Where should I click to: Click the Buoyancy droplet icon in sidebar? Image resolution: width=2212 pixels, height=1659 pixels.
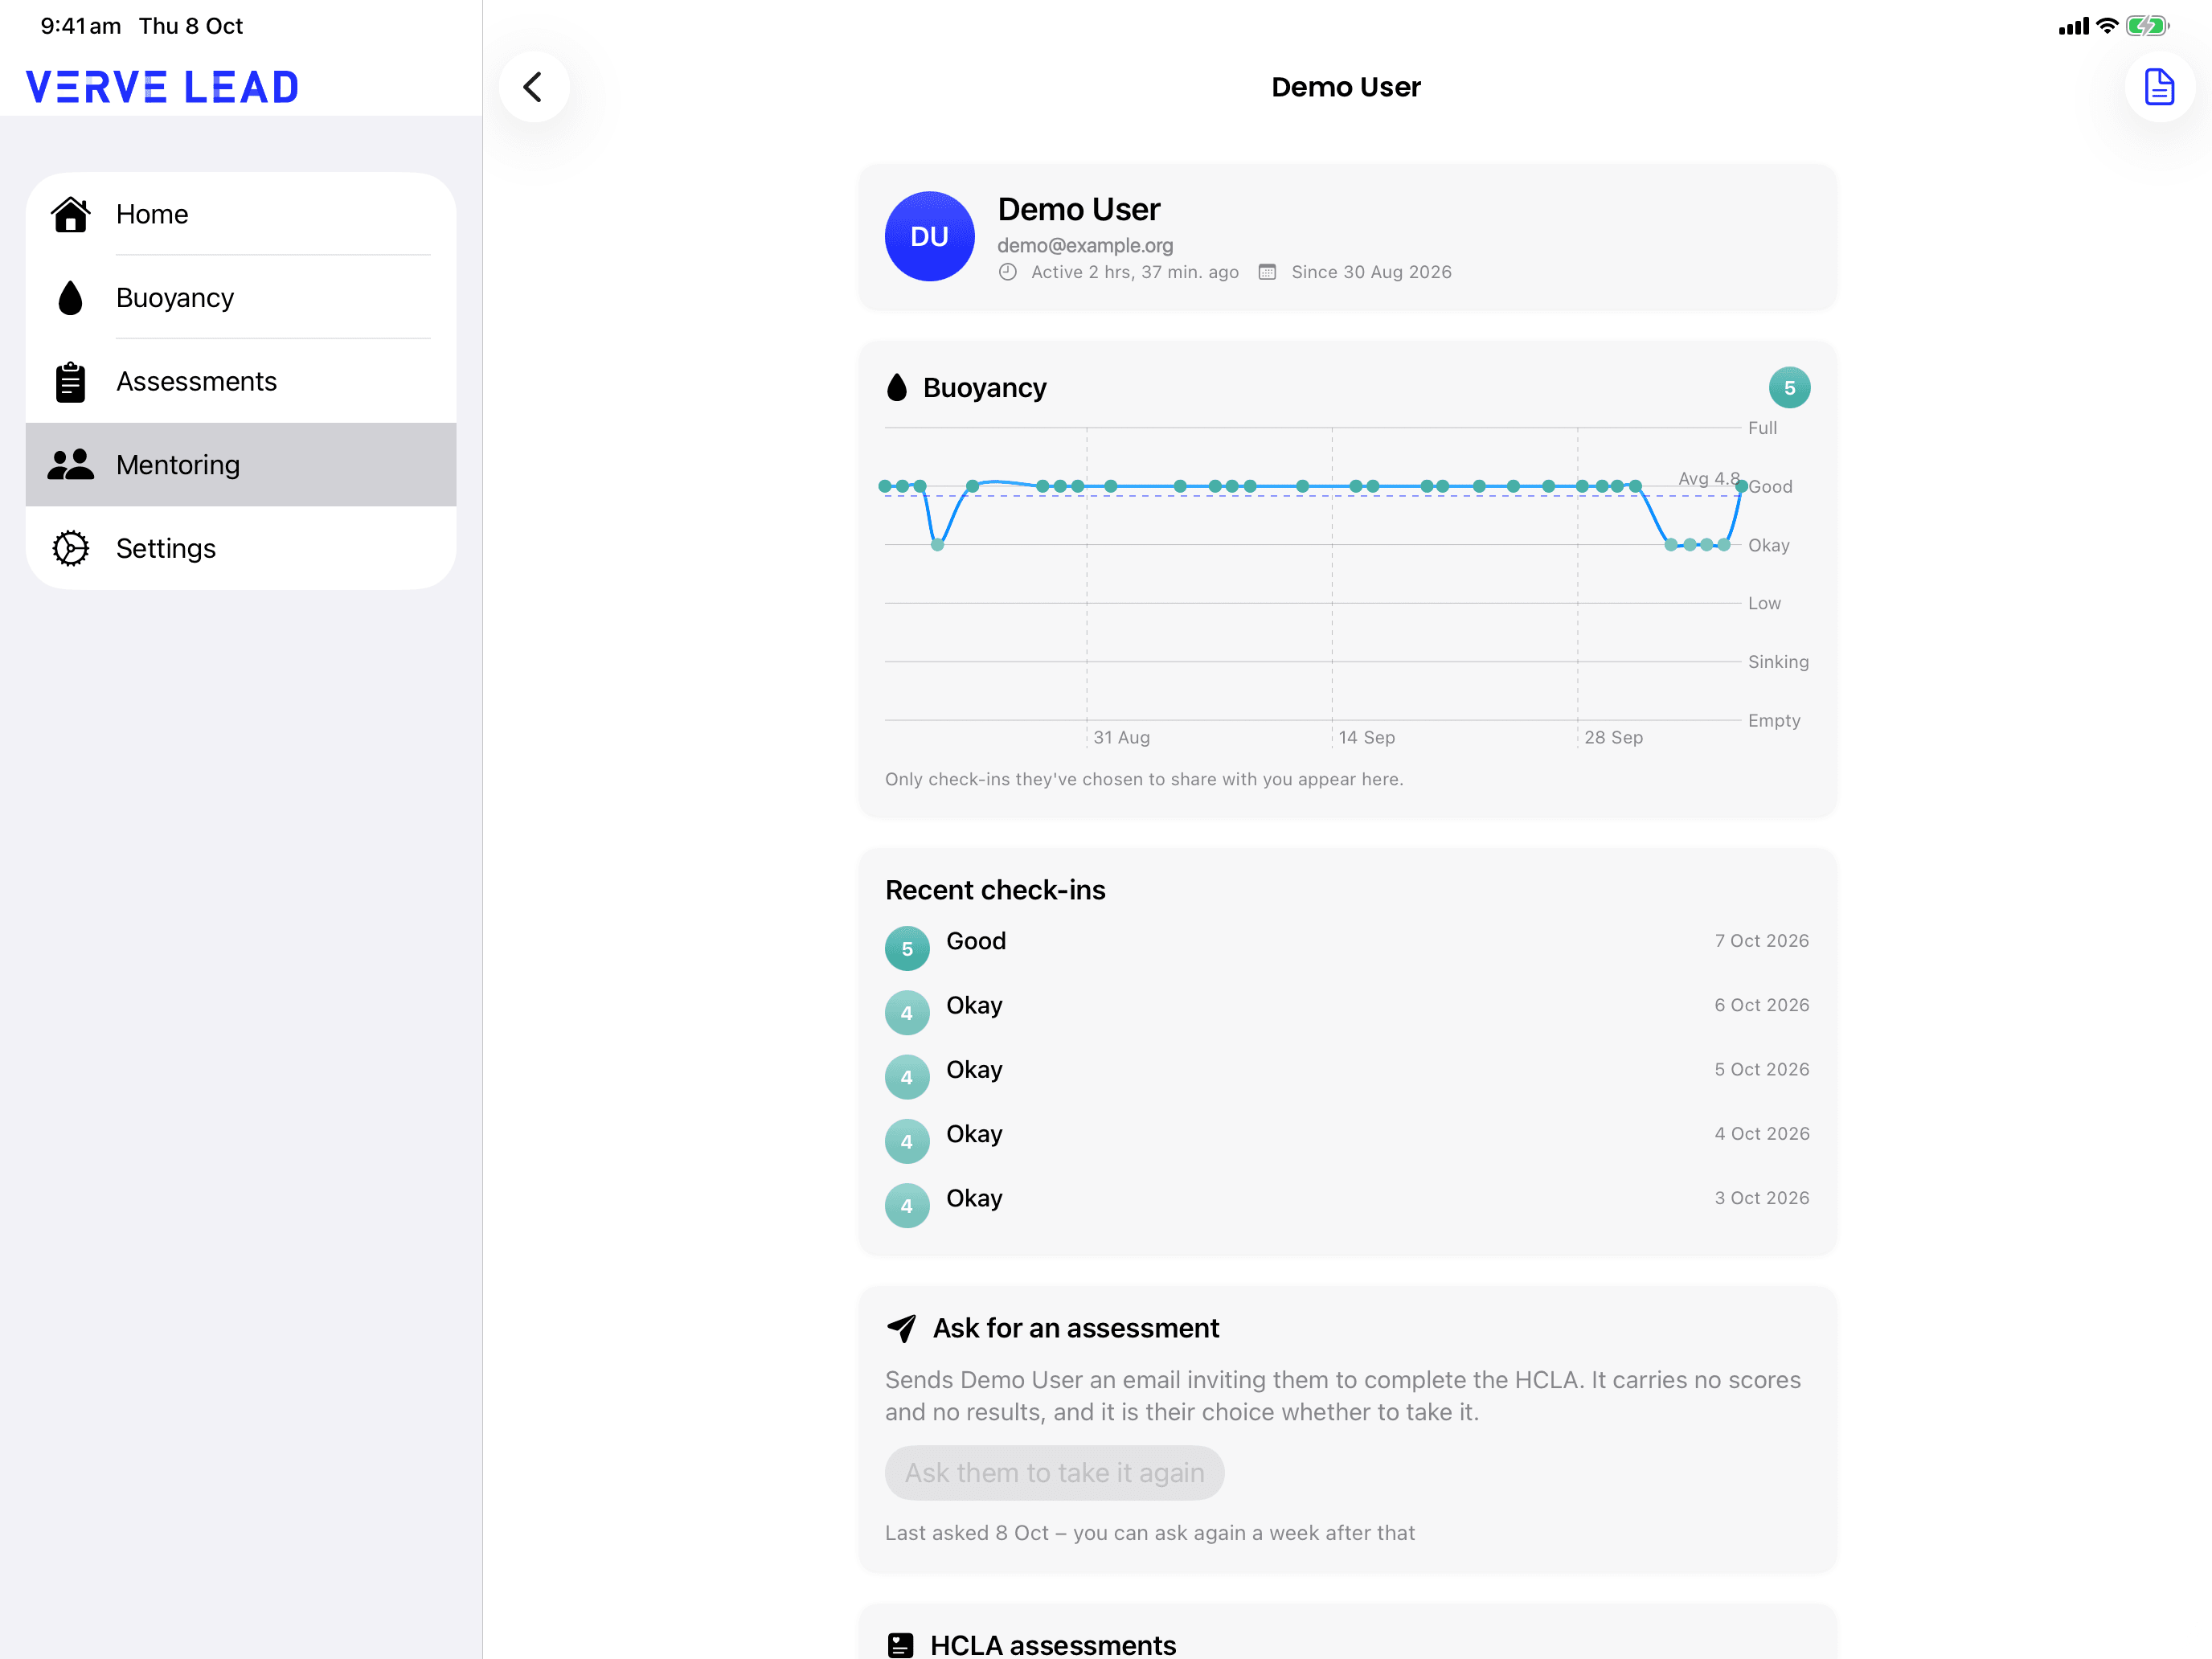[x=71, y=298]
